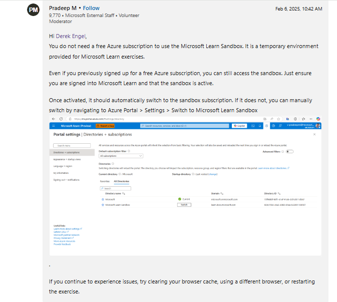Click the help question mark icon
337x302 pixels.
tap(273, 126)
